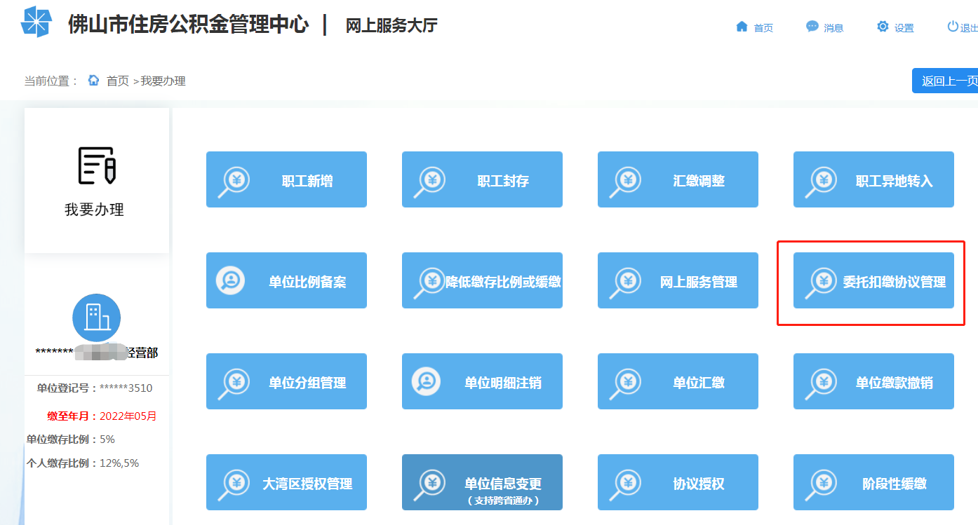Open 单位信息变更 (支持跨省通办)
Viewport: 978px width, 525px height.
click(482, 482)
